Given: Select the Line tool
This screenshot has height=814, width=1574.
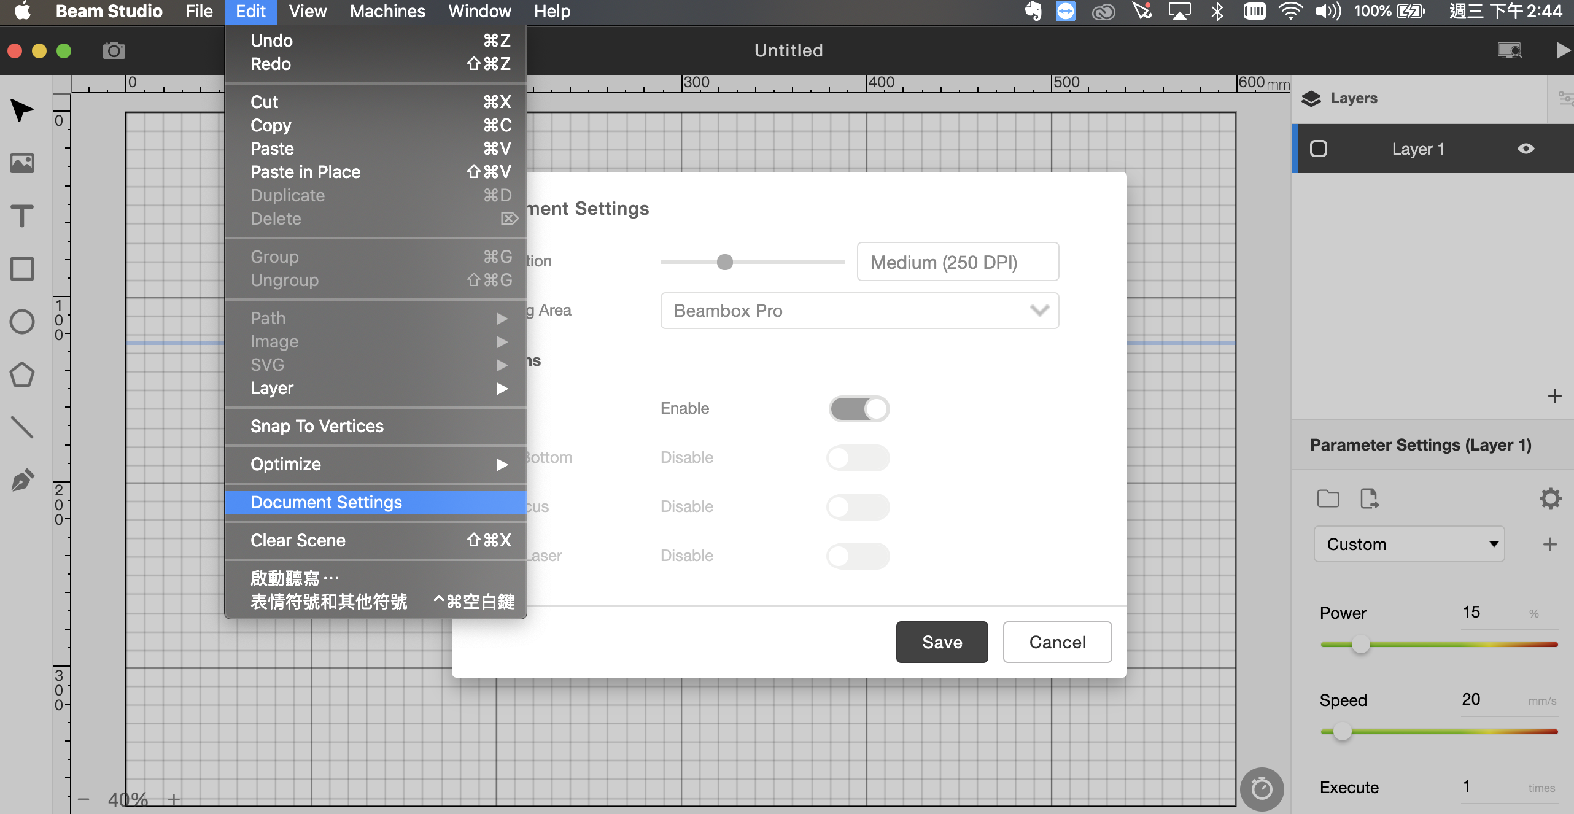Looking at the screenshot, I should 22,427.
